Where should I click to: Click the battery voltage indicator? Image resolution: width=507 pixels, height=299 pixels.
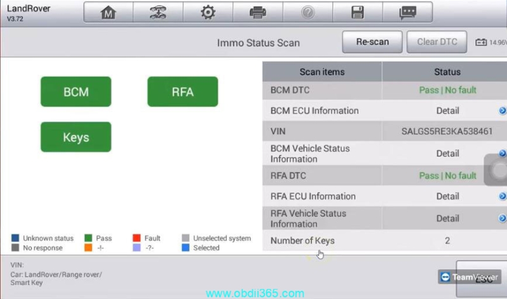[491, 42]
